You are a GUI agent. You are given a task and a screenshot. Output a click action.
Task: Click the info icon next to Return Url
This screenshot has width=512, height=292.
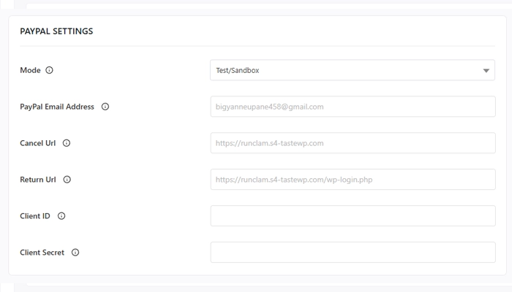67,180
